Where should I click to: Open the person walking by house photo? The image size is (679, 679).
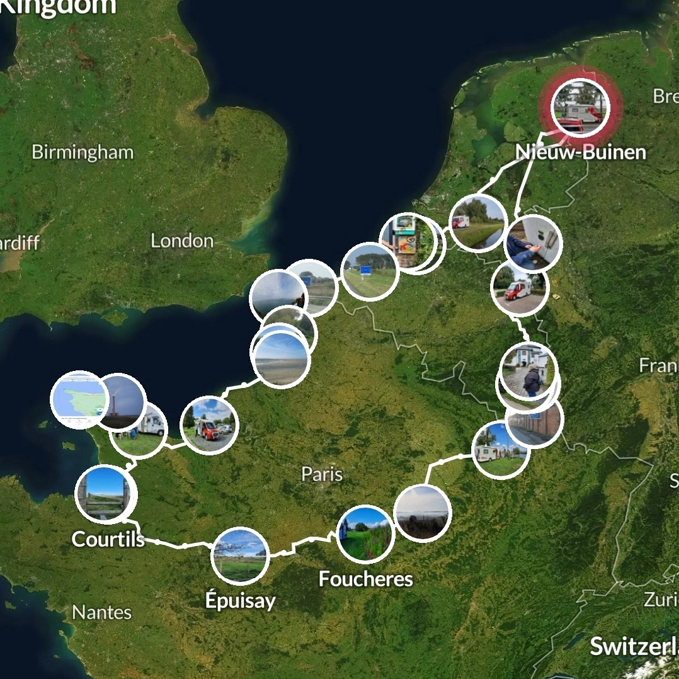(x=528, y=371)
